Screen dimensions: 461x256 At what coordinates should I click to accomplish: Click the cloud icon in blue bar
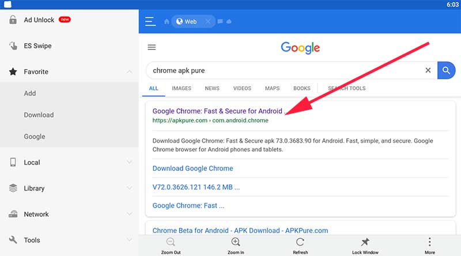pos(229,21)
